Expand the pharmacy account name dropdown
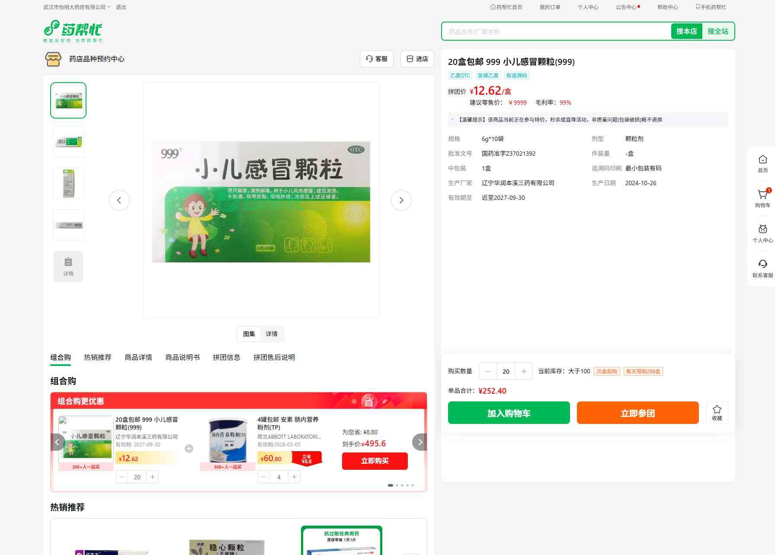Viewport: 775px width, 555px height. pos(109,7)
